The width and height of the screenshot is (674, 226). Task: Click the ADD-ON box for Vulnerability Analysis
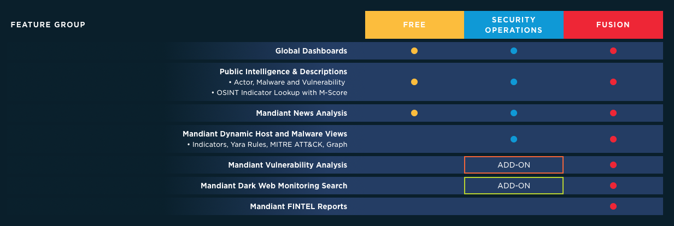pyautogui.click(x=514, y=165)
